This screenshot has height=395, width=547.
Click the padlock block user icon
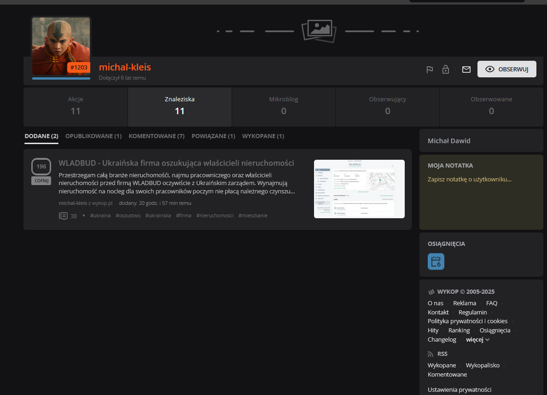pos(445,70)
